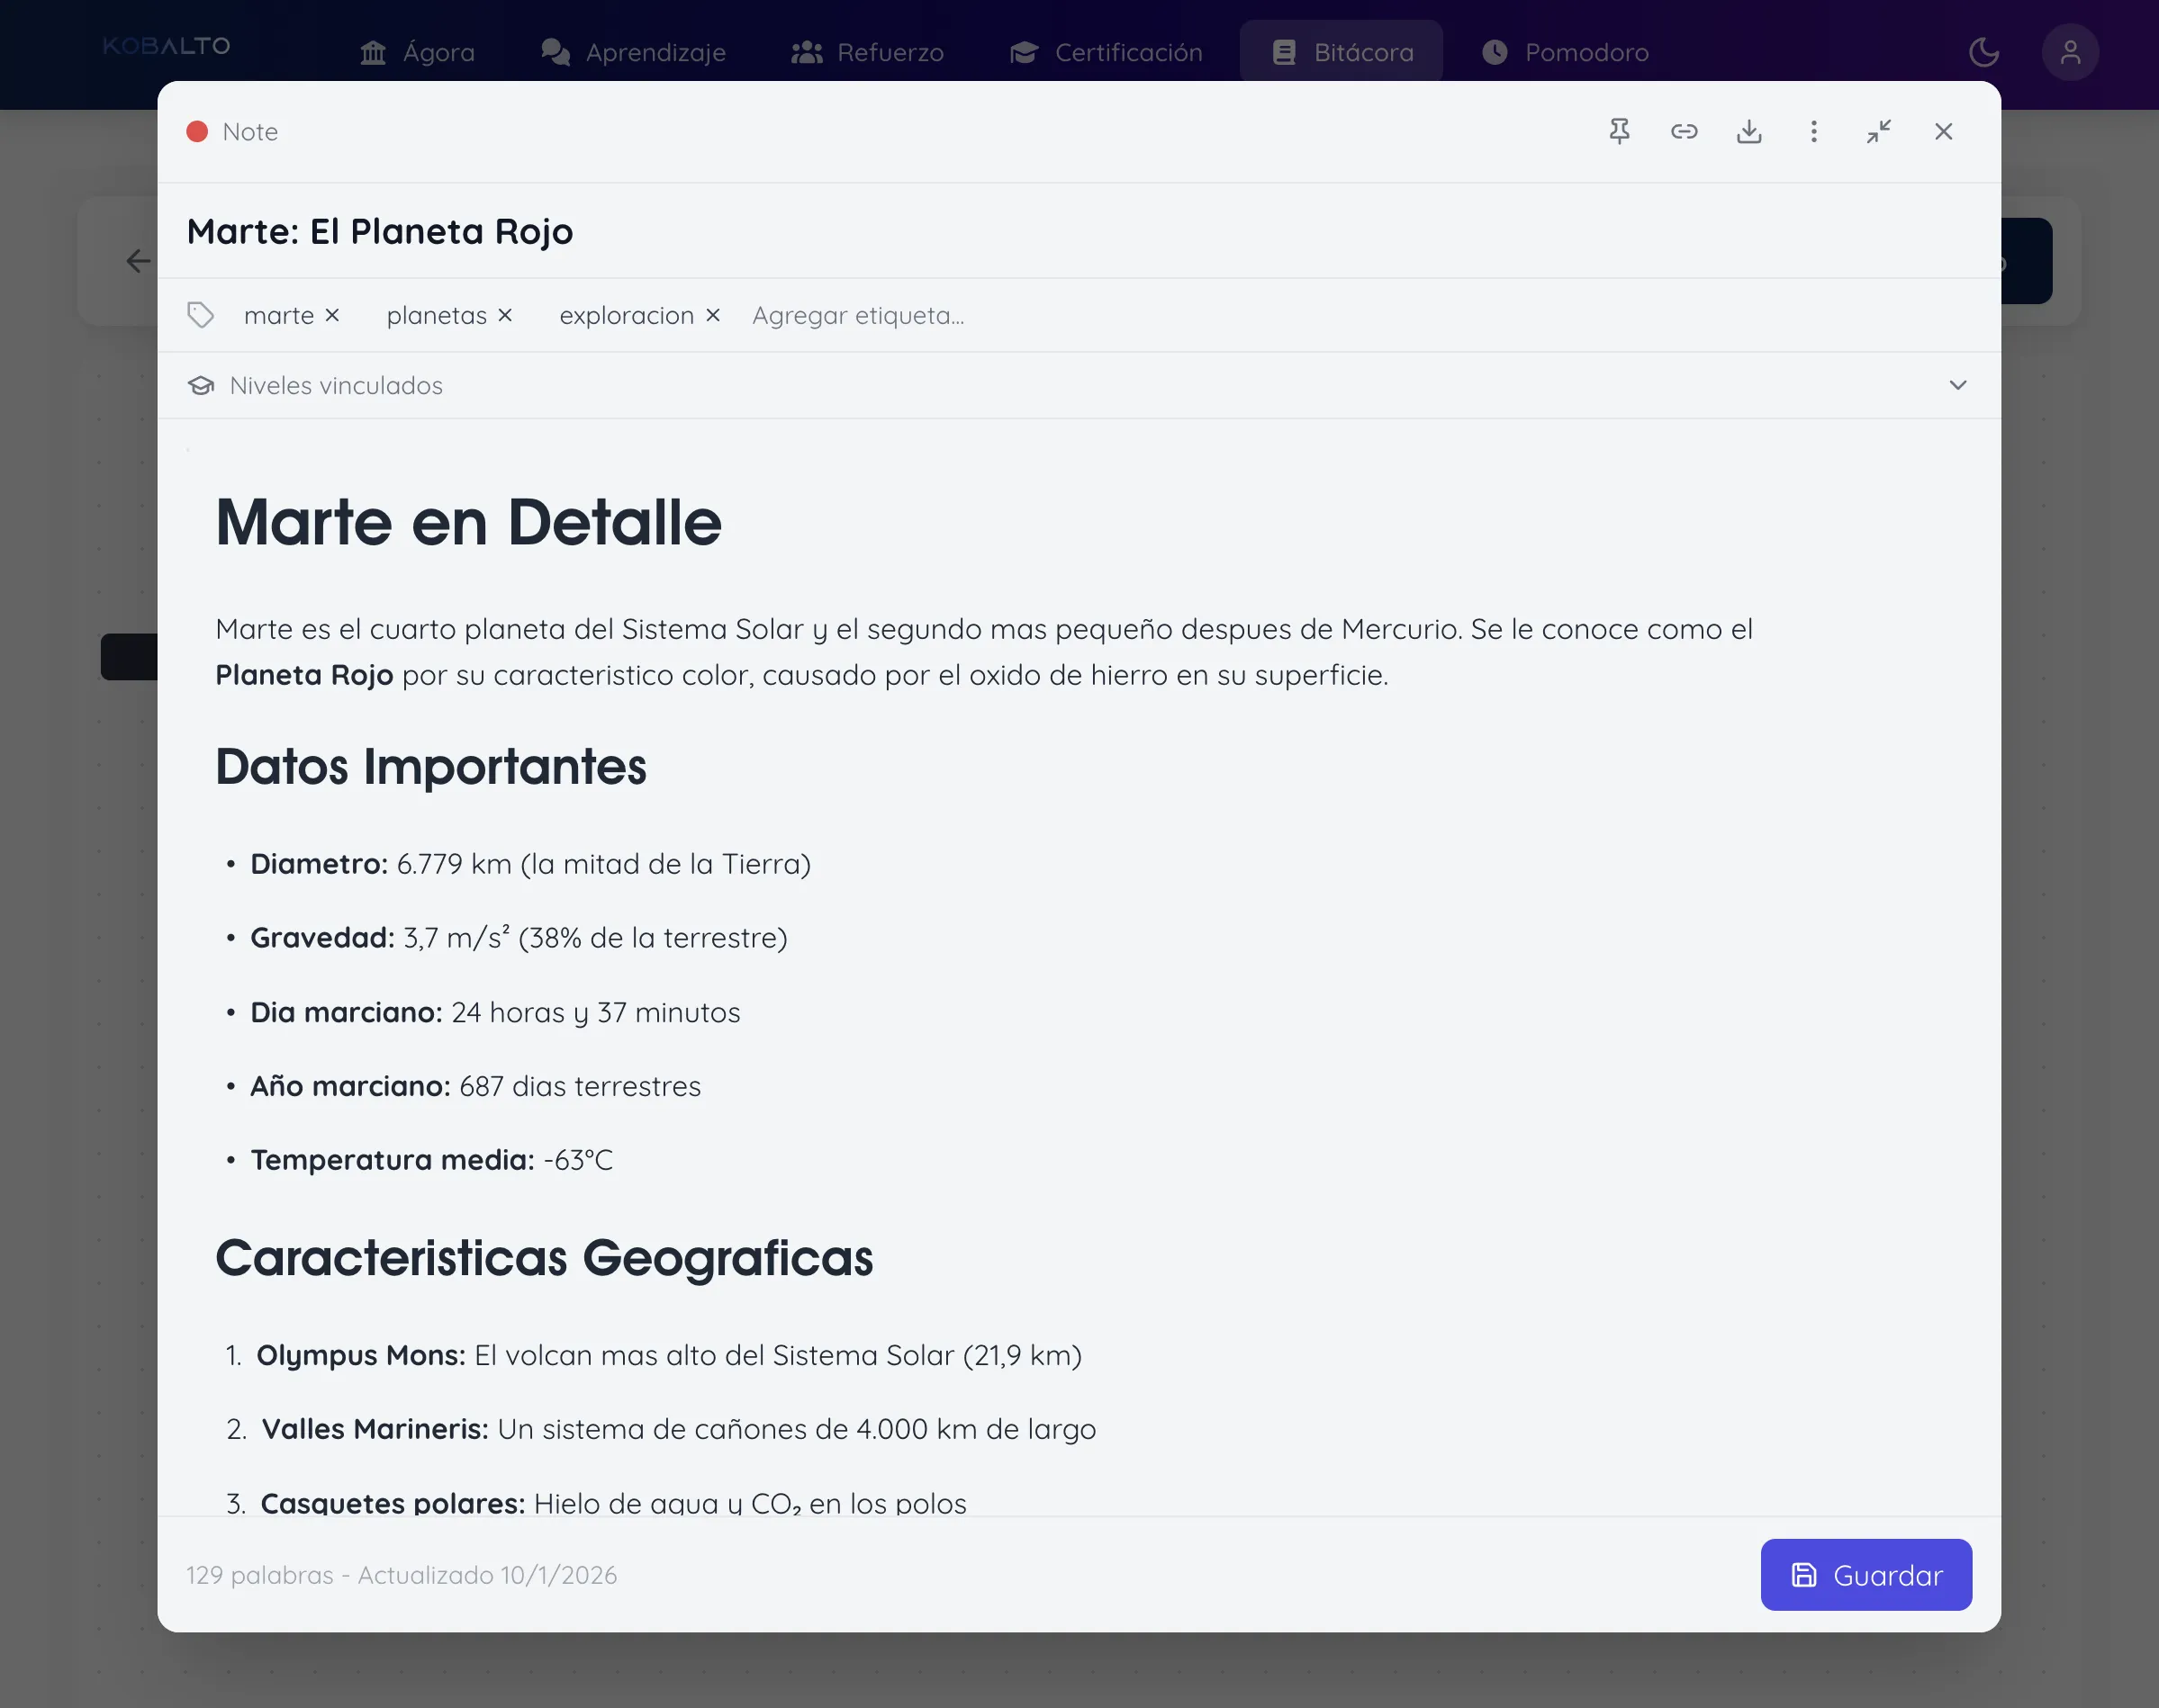Click Niveles vinculados section label
This screenshot has height=1708, width=2159.
(x=336, y=386)
